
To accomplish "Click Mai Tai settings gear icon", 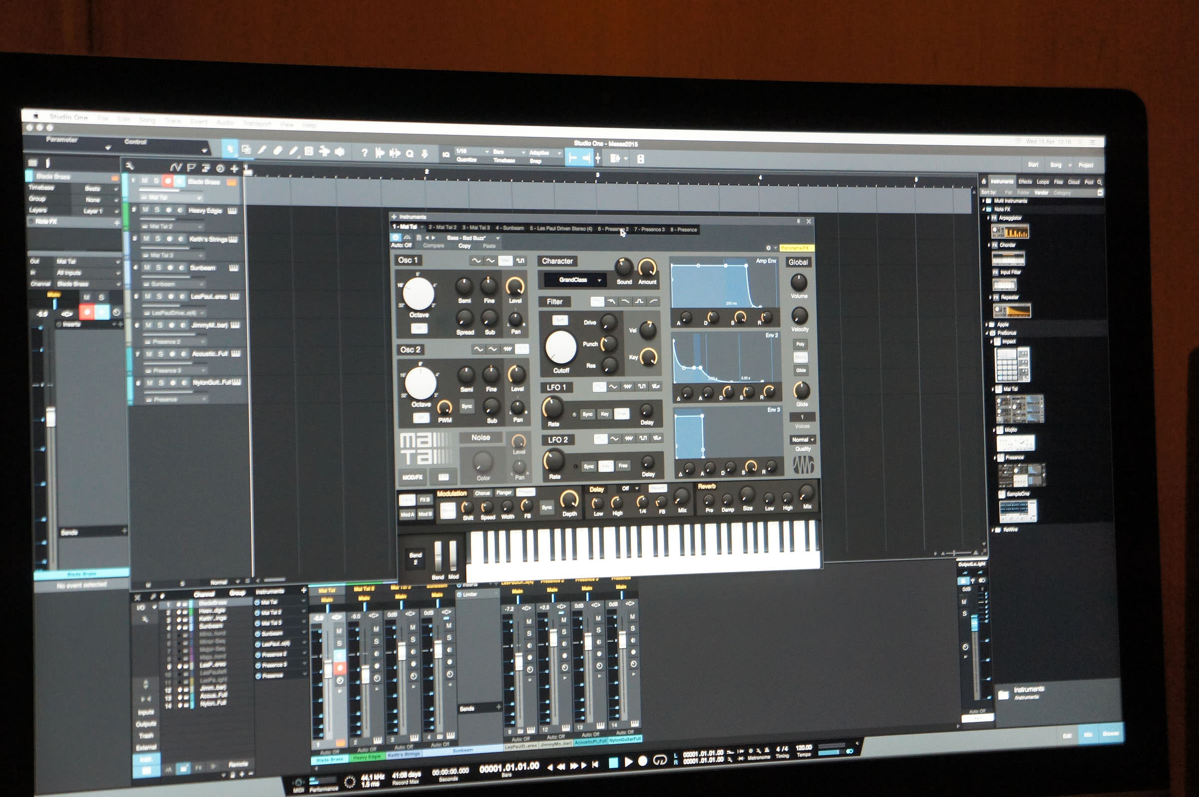I will (768, 248).
